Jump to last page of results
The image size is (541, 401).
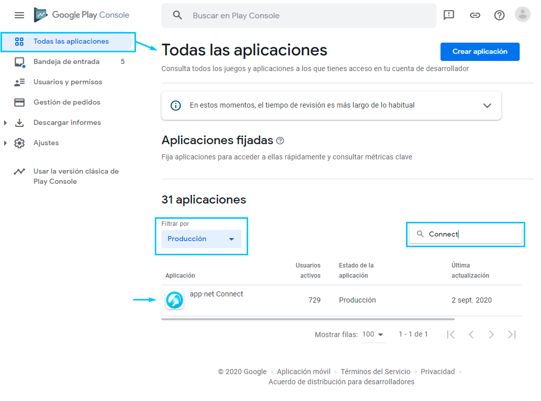coord(512,335)
